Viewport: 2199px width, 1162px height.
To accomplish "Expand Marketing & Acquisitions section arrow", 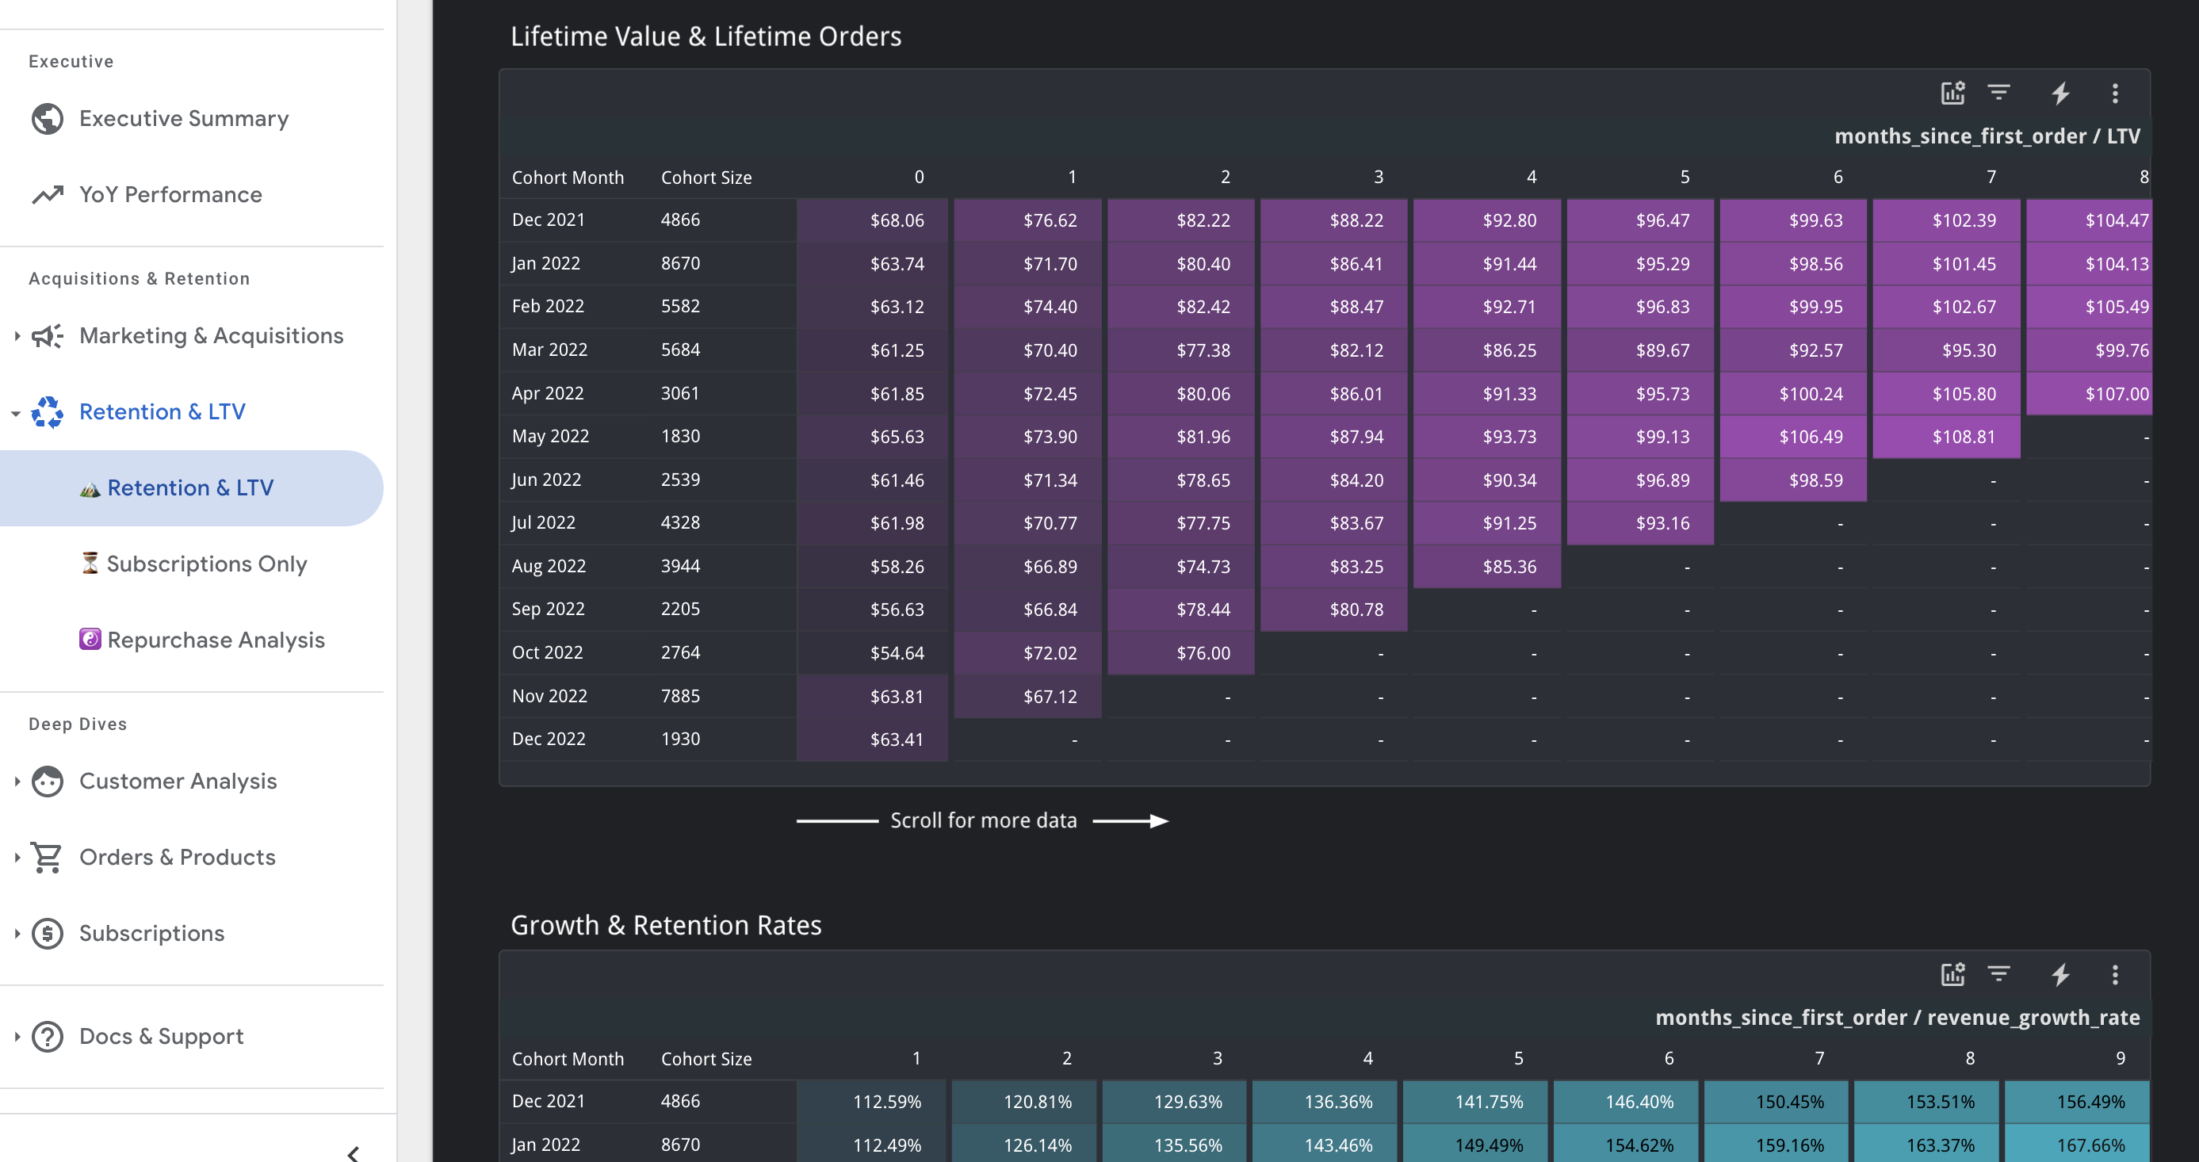I will pyautogui.click(x=17, y=335).
